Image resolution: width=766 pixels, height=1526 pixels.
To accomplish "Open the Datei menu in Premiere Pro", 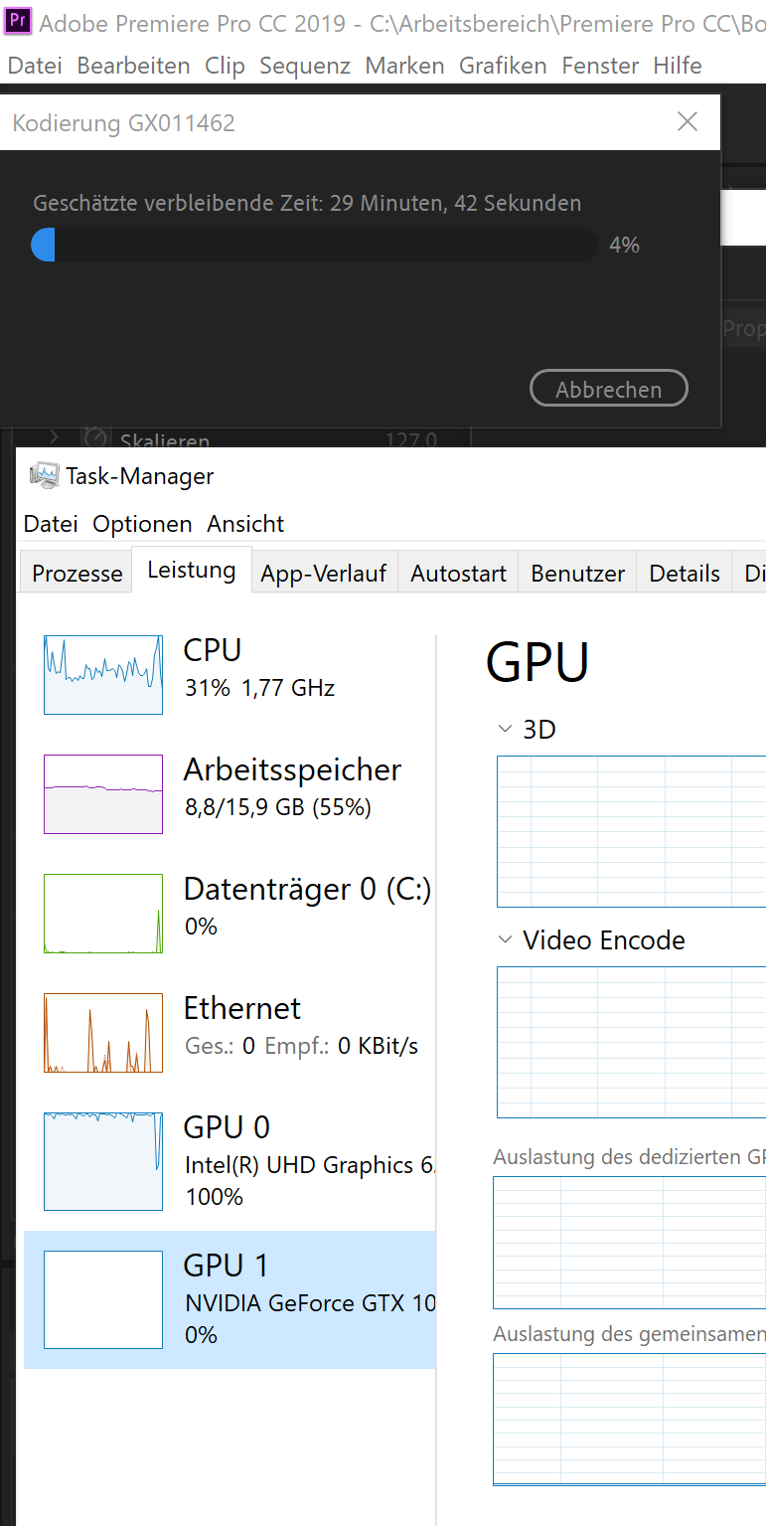I will coord(34,66).
